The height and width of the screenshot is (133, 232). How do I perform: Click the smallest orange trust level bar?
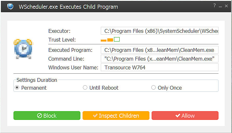[103, 40]
